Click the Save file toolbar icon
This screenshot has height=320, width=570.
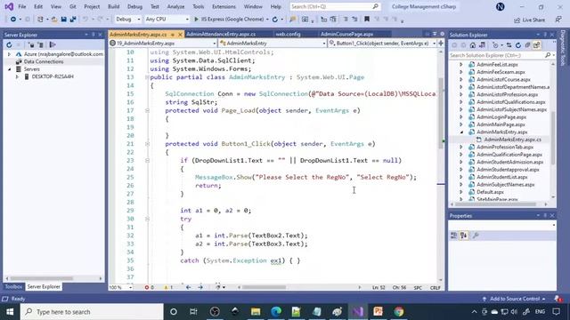63,20
